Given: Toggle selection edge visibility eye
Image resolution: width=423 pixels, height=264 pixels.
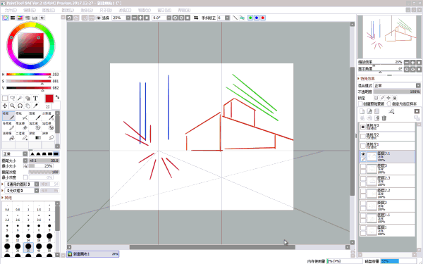Looking at the screenshot, I should pyautogui.click(x=99, y=18).
